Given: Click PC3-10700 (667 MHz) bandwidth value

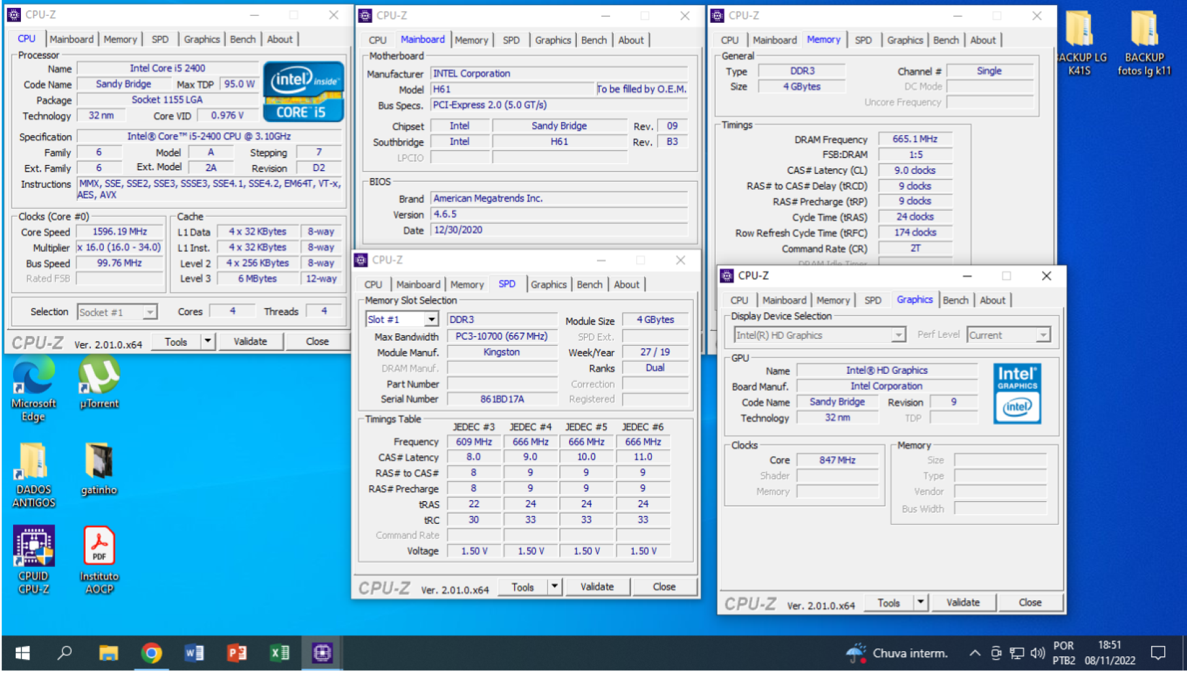Looking at the screenshot, I should (x=502, y=337).
